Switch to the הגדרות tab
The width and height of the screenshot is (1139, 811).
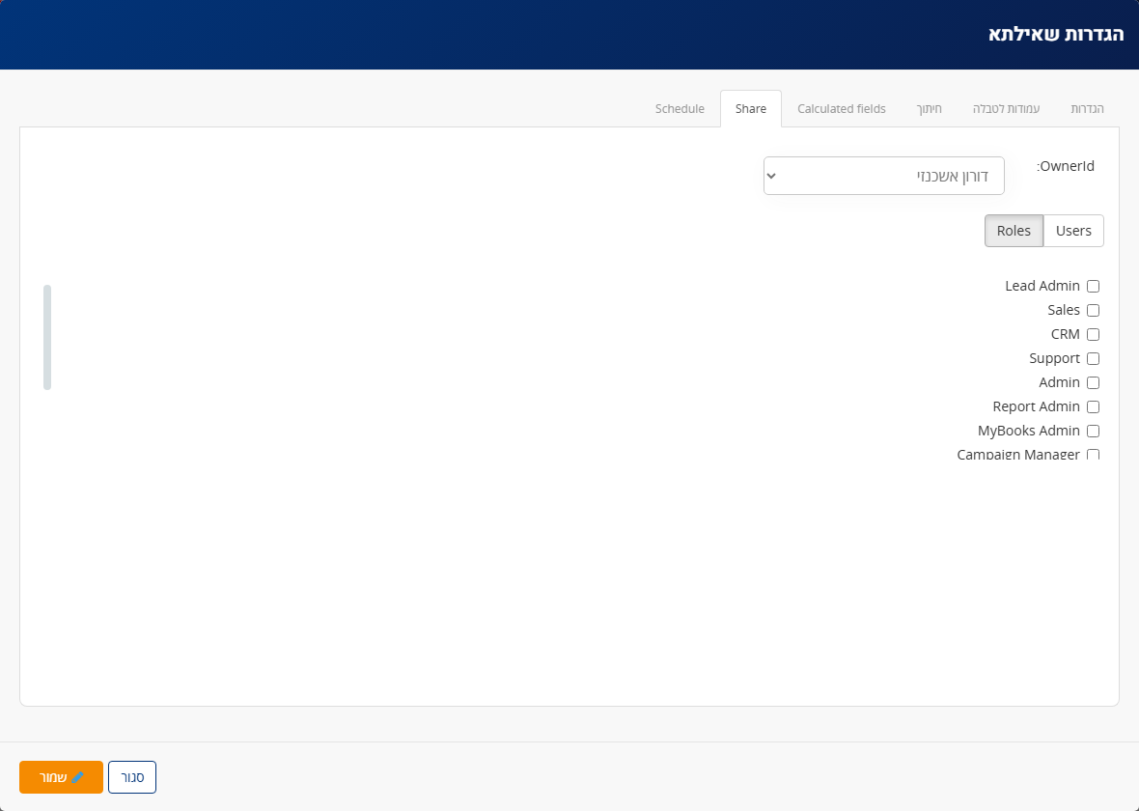pyautogui.click(x=1088, y=109)
